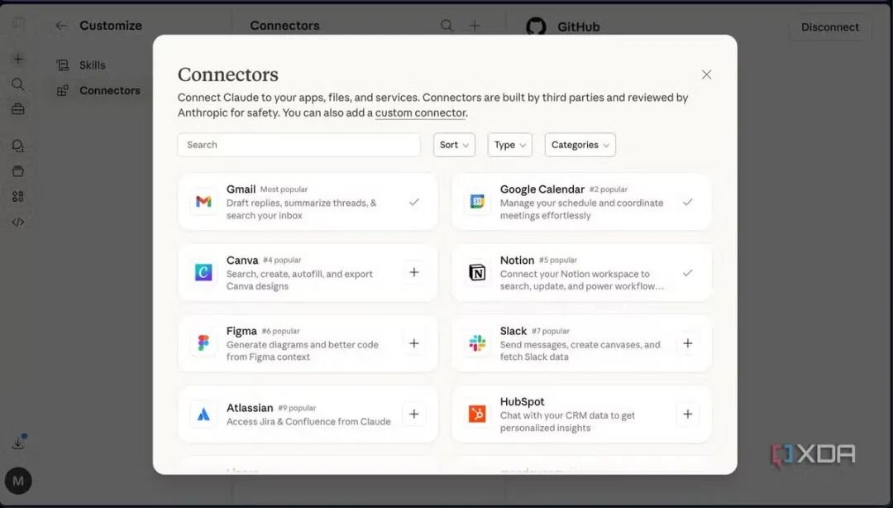Viewport: 893px width, 508px height.
Task: Click the Disconnect button for GitHub
Action: click(x=830, y=26)
